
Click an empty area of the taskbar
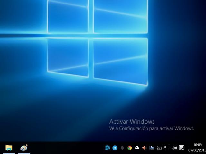[64, 148]
